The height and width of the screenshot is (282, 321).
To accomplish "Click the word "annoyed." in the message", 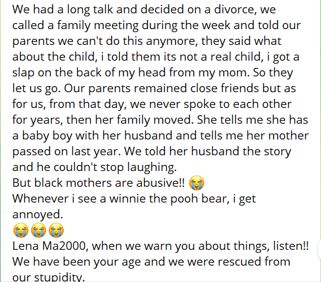I will click(x=38, y=215).
